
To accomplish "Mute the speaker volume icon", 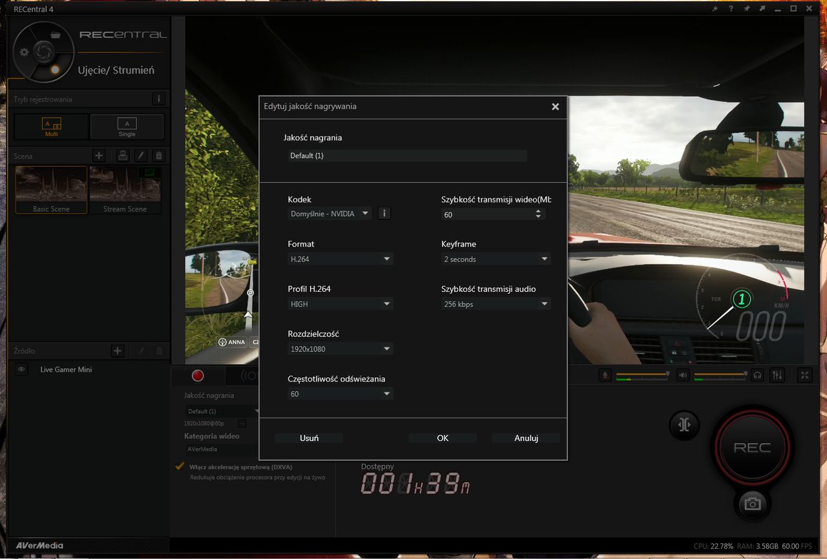I will (682, 375).
